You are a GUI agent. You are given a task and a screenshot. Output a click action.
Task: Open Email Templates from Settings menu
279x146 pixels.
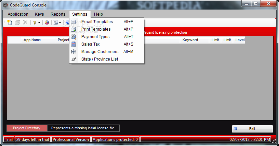[x=107, y=22]
